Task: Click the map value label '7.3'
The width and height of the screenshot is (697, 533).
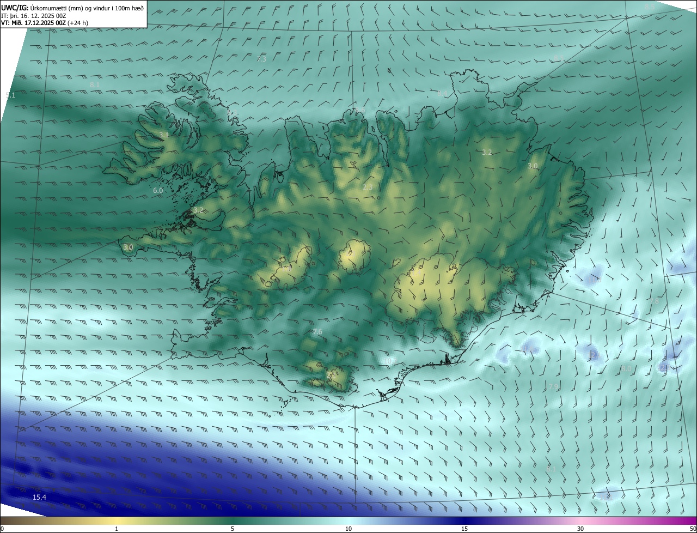Action: pos(261,59)
